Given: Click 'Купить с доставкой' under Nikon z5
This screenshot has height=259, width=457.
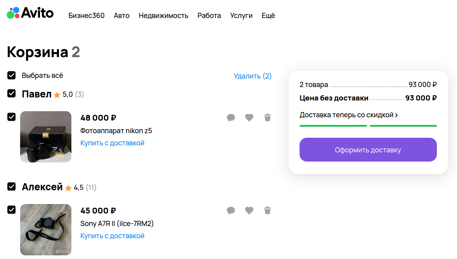Looking at the screenshot, I should tap(112, 143).
